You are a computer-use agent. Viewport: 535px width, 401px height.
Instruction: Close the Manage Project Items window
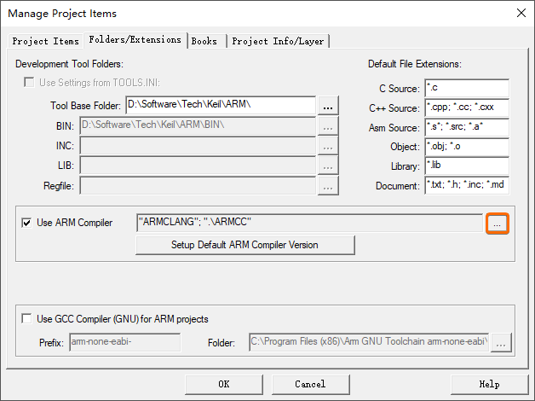pos(521,13)
